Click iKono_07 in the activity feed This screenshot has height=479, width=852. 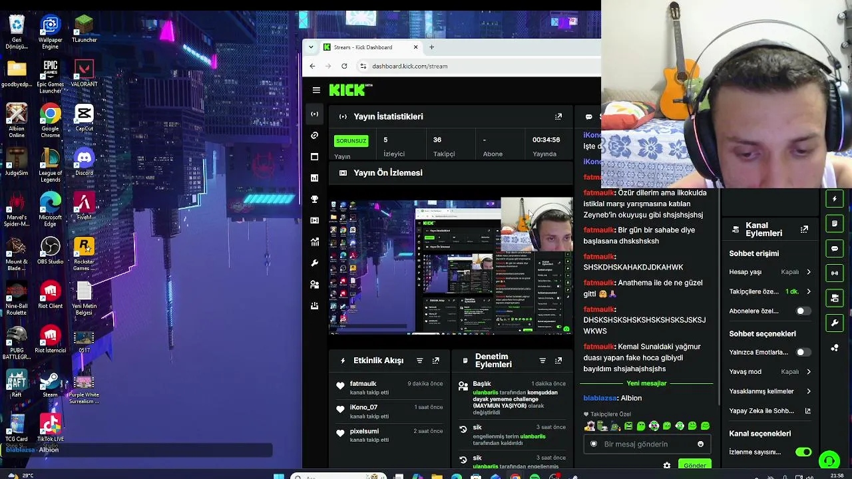click(x=364, y=407)
